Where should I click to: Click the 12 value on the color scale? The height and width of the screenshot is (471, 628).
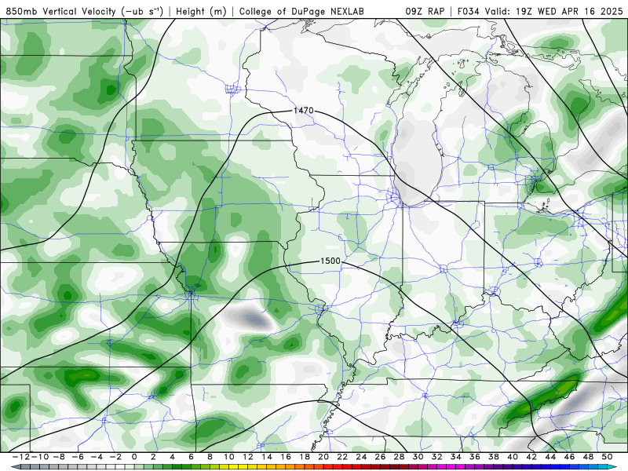[248, 457]
